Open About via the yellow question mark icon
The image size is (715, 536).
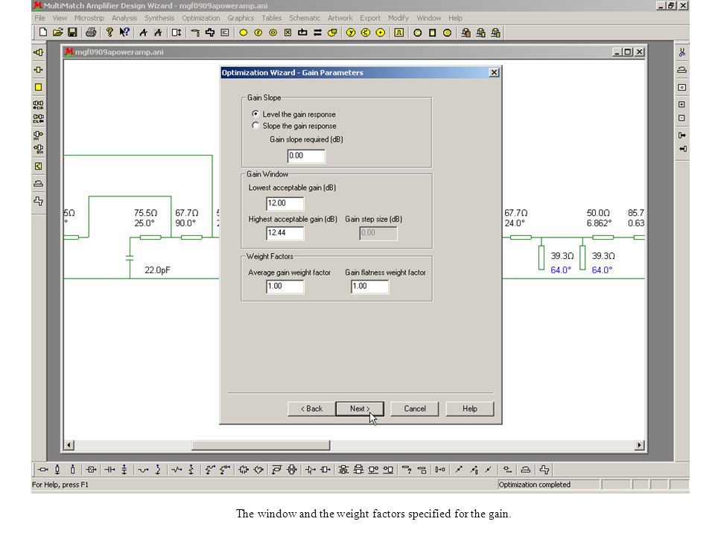(x=109, y=32)
